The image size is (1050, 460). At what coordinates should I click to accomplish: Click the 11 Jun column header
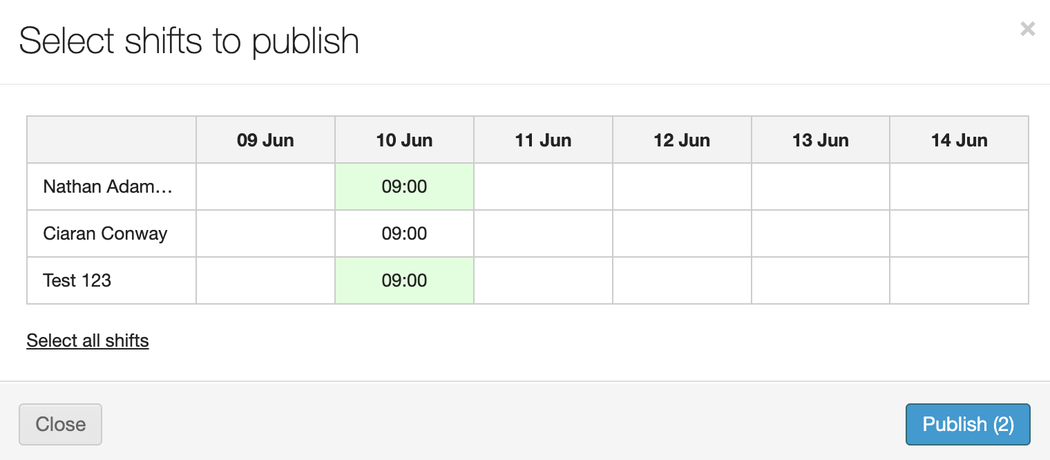click(x=543, y=140)
